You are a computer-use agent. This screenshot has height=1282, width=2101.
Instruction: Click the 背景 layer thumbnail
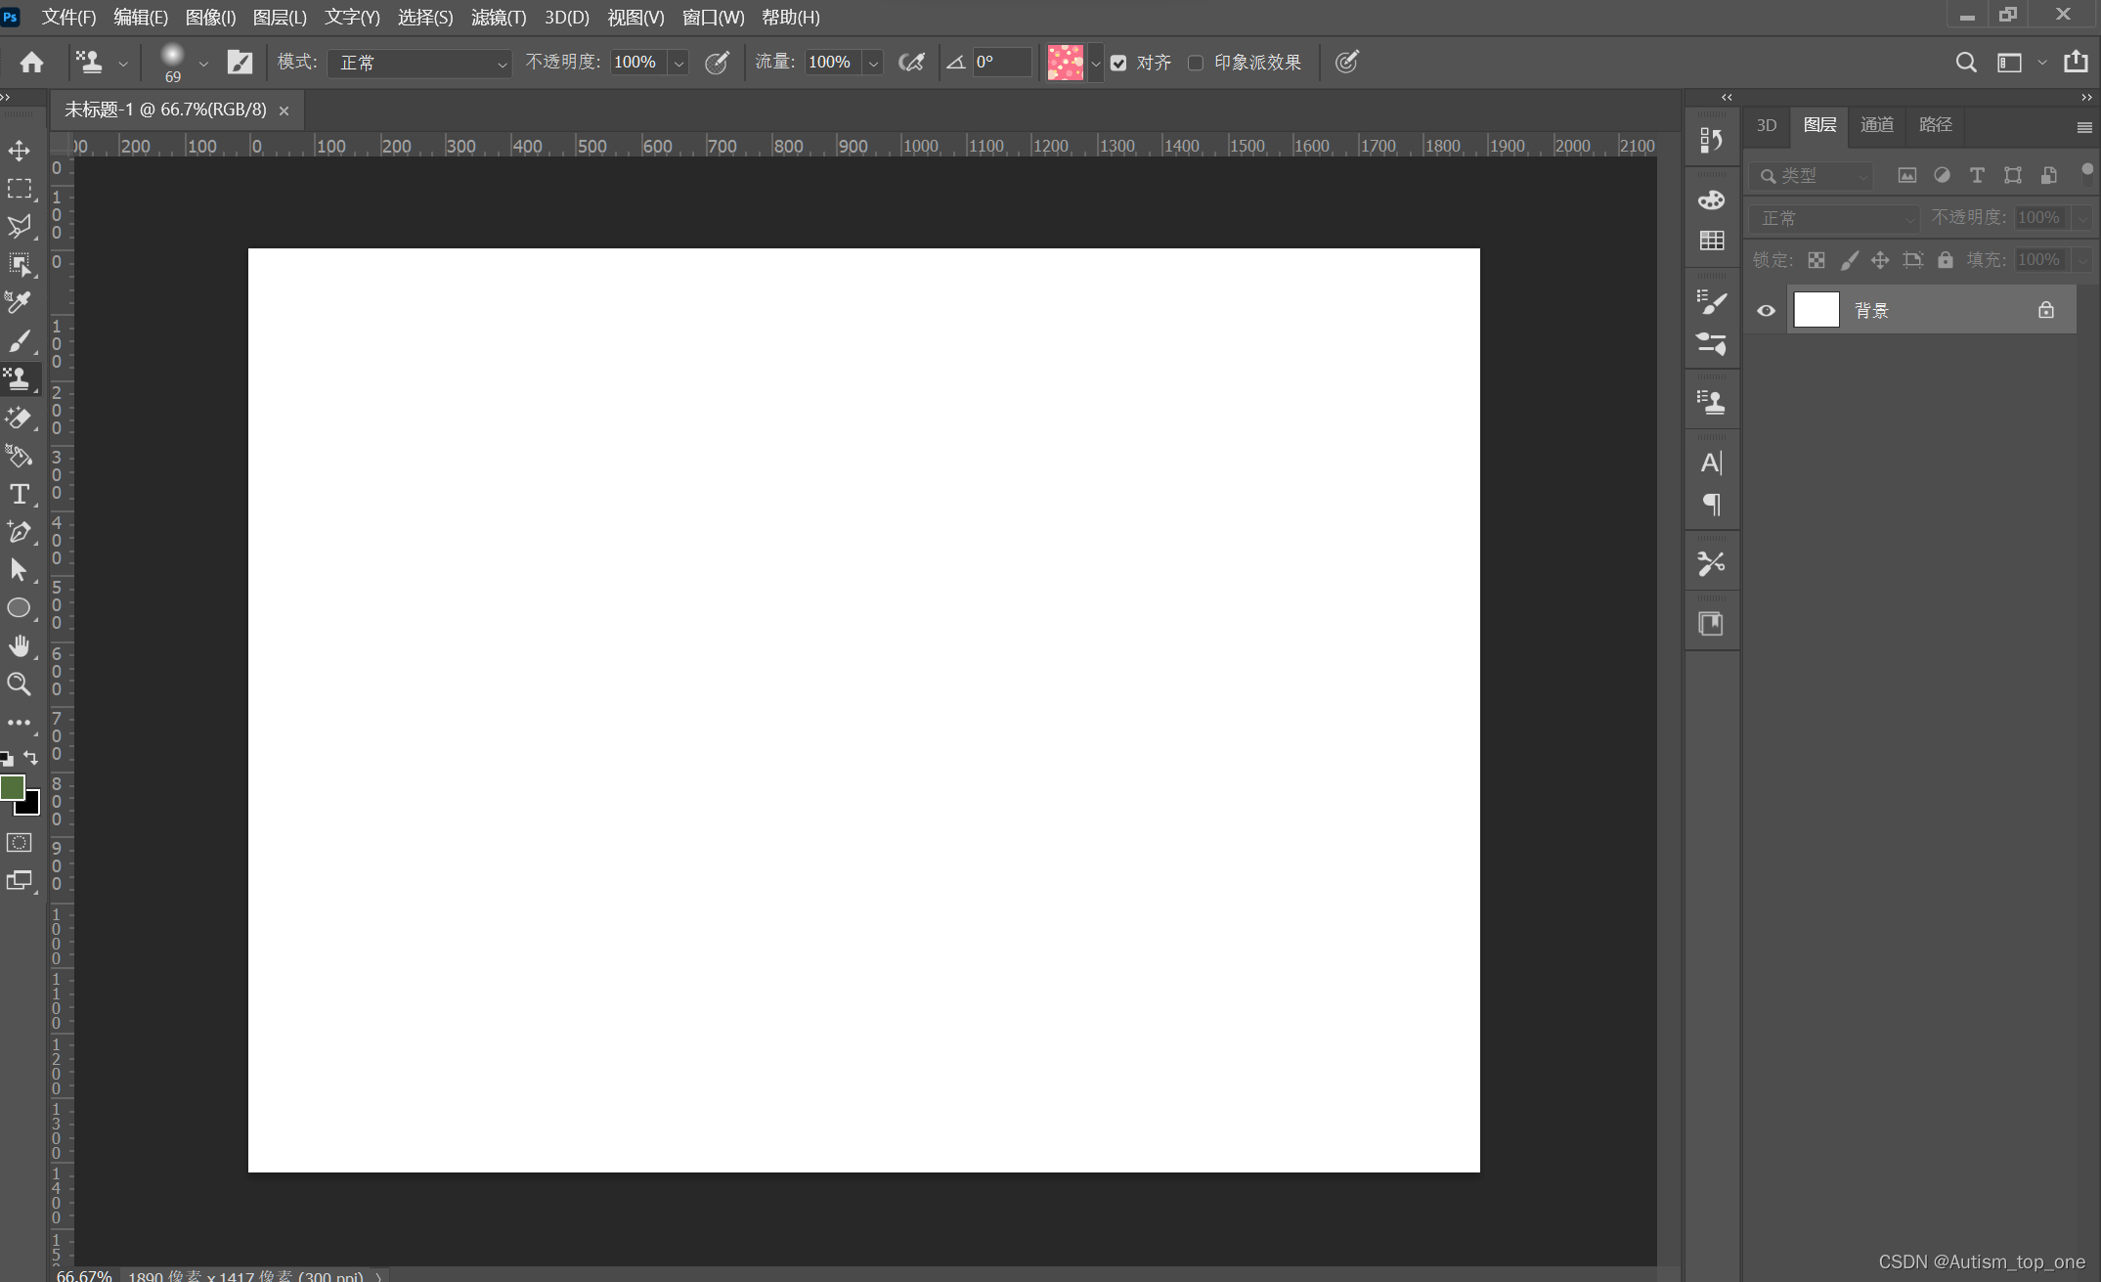point(1816,311)
